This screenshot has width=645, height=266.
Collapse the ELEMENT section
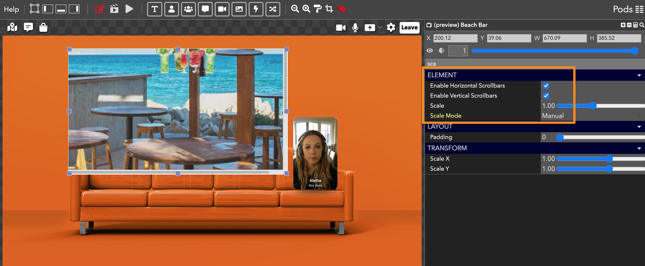[639, 75]
